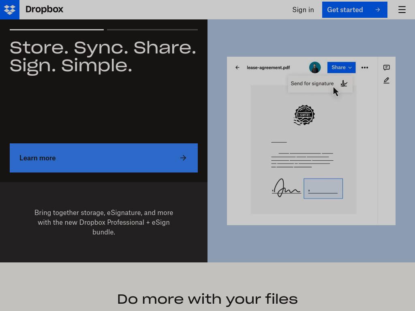The image size is (415, 311).
Task: Choose Send for signature menu item
Action: coord(320,83)
